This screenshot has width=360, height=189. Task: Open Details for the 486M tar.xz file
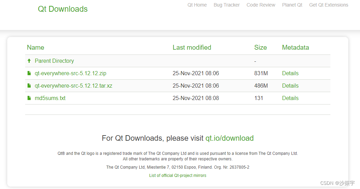290,86
